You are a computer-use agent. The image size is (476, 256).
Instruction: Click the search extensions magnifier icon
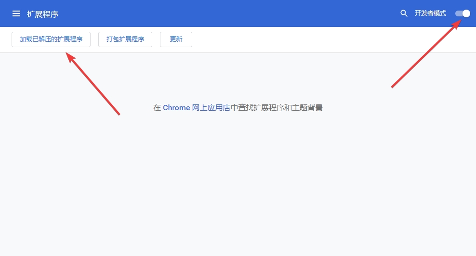pyautogui.click(x=404, y=13)
